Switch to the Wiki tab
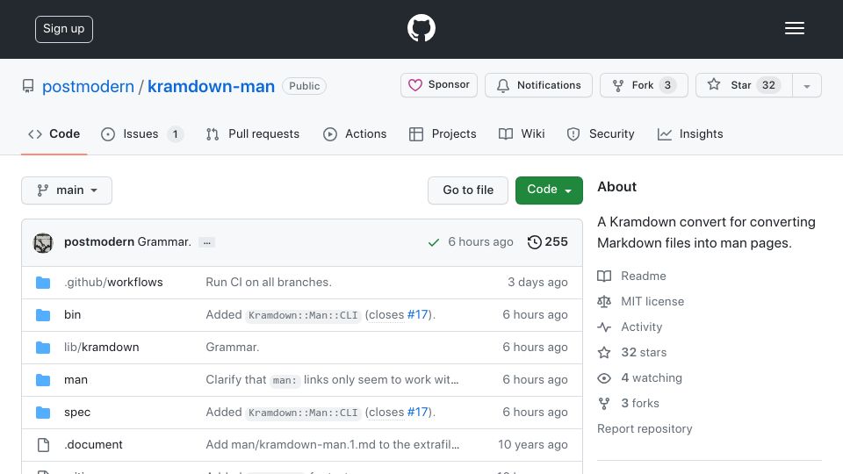This screenshot has width=843, height=474. 522,133
